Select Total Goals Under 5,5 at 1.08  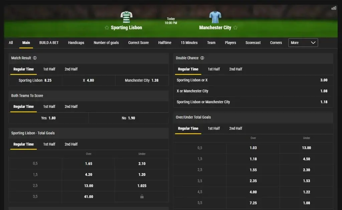(307, 203)
